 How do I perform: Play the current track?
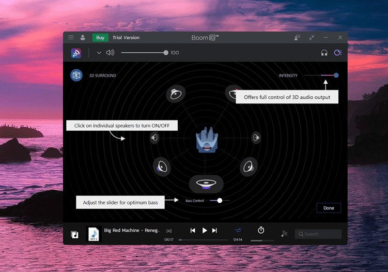205,231
